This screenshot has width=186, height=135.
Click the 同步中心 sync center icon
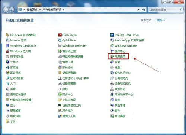click(x=60, y=94)
